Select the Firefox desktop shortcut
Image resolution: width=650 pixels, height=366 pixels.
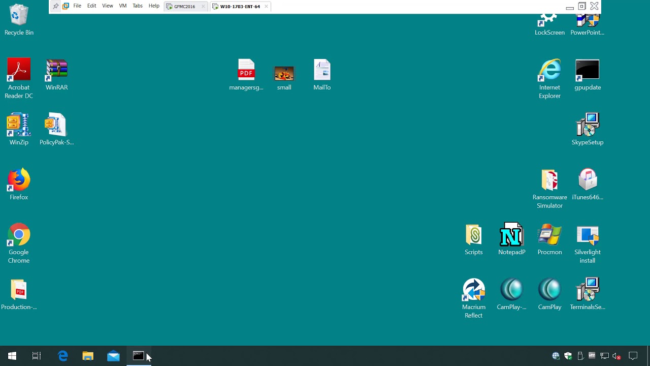tap(19, 185)
